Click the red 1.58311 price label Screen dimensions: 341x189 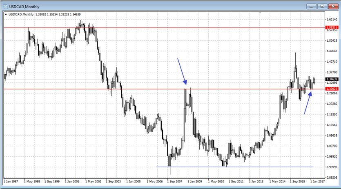point(331,28)
